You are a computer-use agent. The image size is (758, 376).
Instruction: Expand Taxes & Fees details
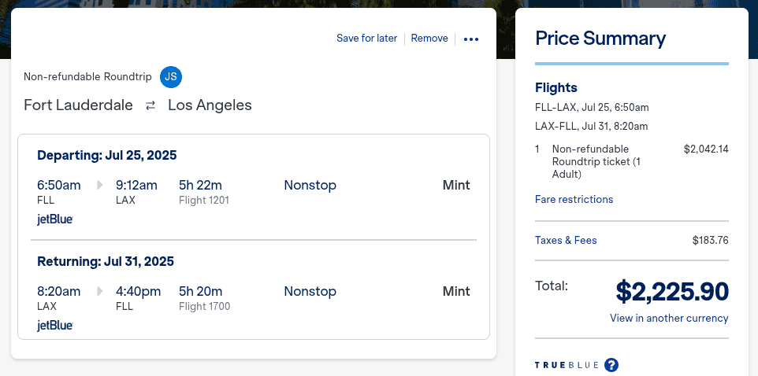(566, 241)
